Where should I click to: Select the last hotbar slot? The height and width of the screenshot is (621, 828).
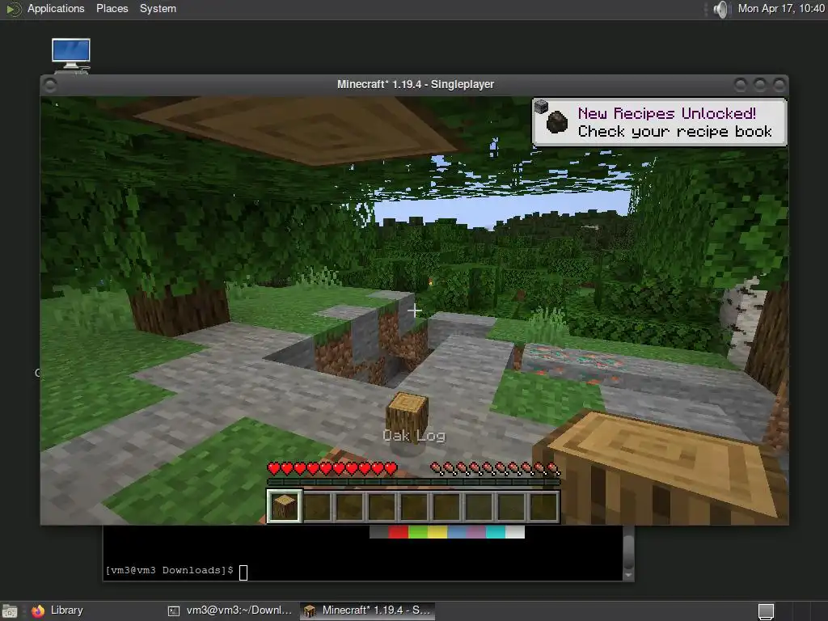point(543,506)
